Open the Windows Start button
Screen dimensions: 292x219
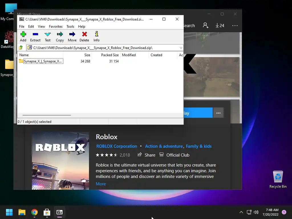click(9, 212)
